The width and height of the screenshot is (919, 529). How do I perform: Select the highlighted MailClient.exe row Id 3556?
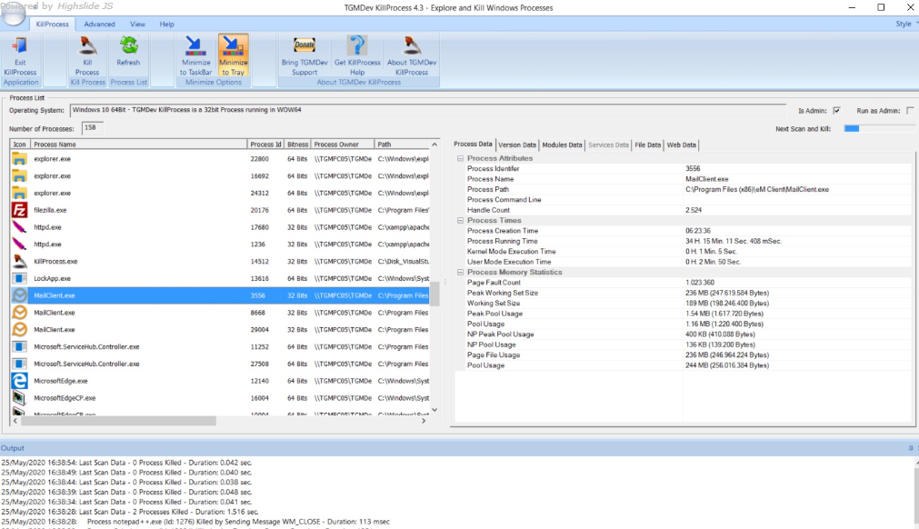tap(220, 295)
